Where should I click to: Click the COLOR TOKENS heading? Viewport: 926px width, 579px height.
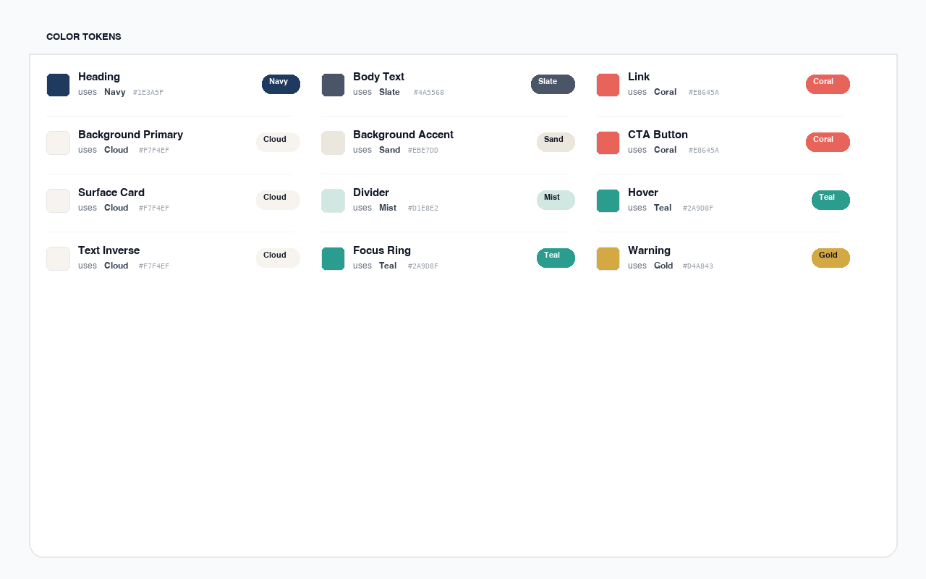point(83,36)
